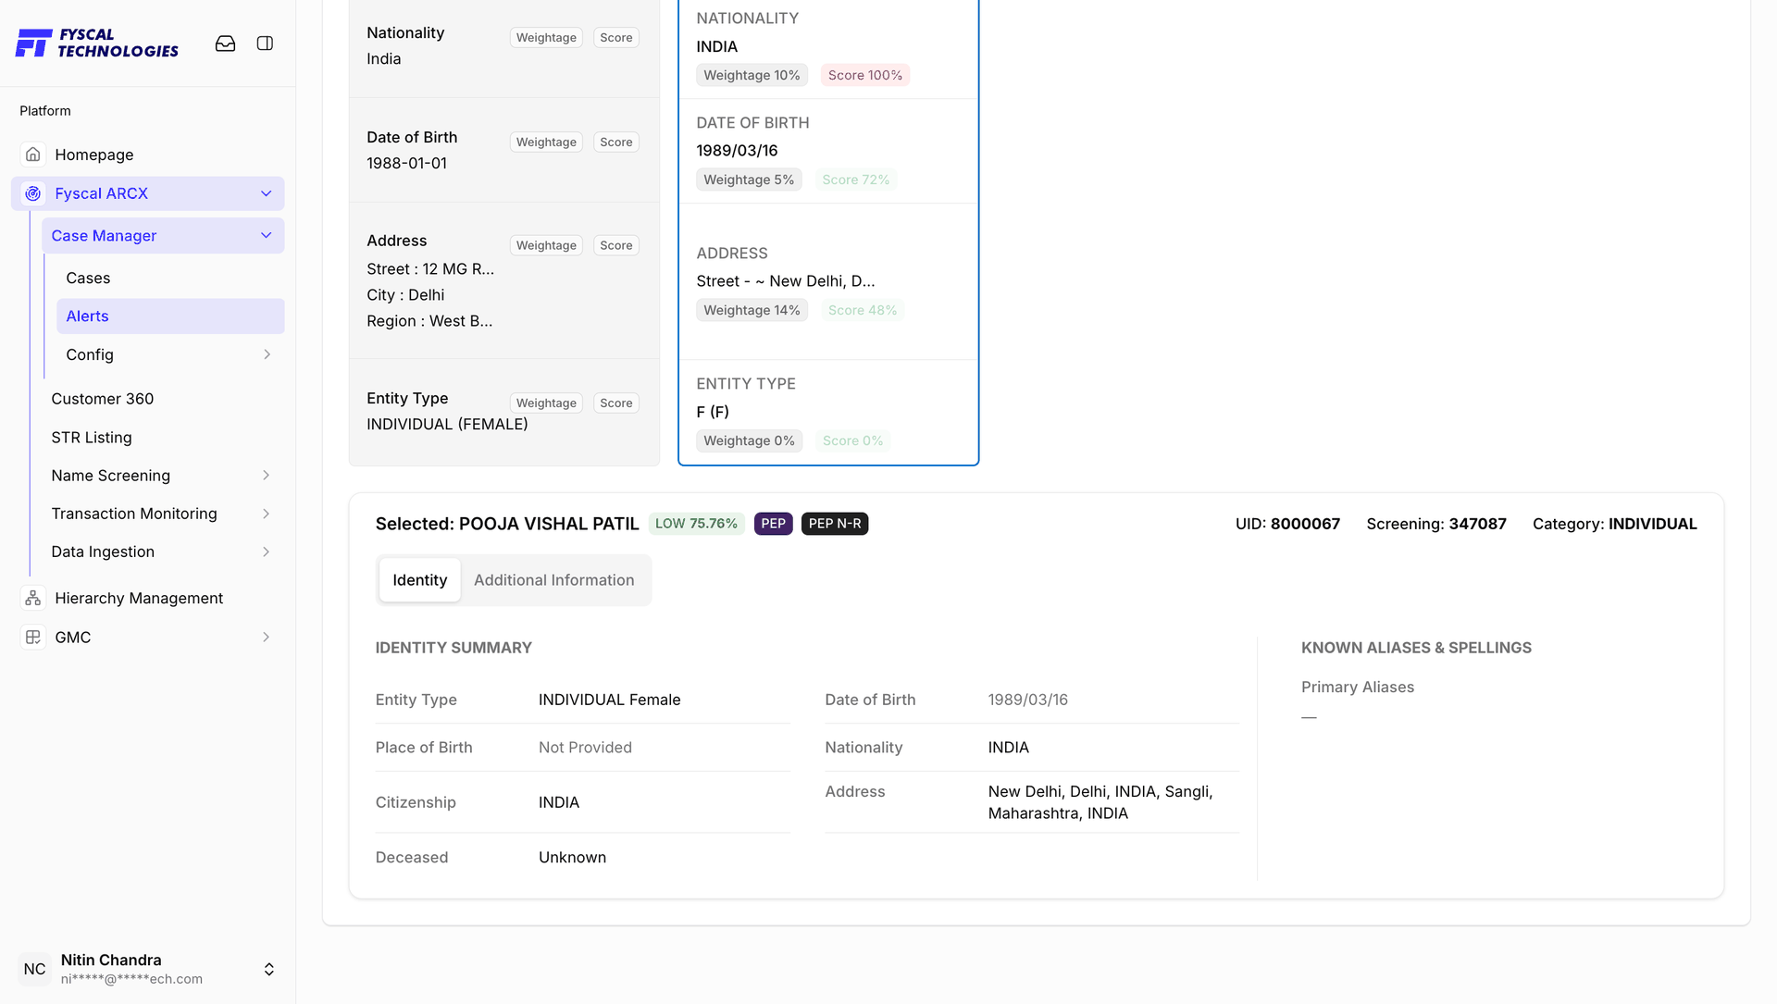
Task: Click the Weightage 14% address badge
Action: [x=752, y=310]
